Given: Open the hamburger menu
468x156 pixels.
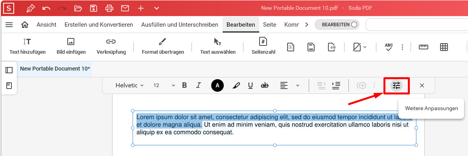Looking at the screenshot, I should click(9, 25).
